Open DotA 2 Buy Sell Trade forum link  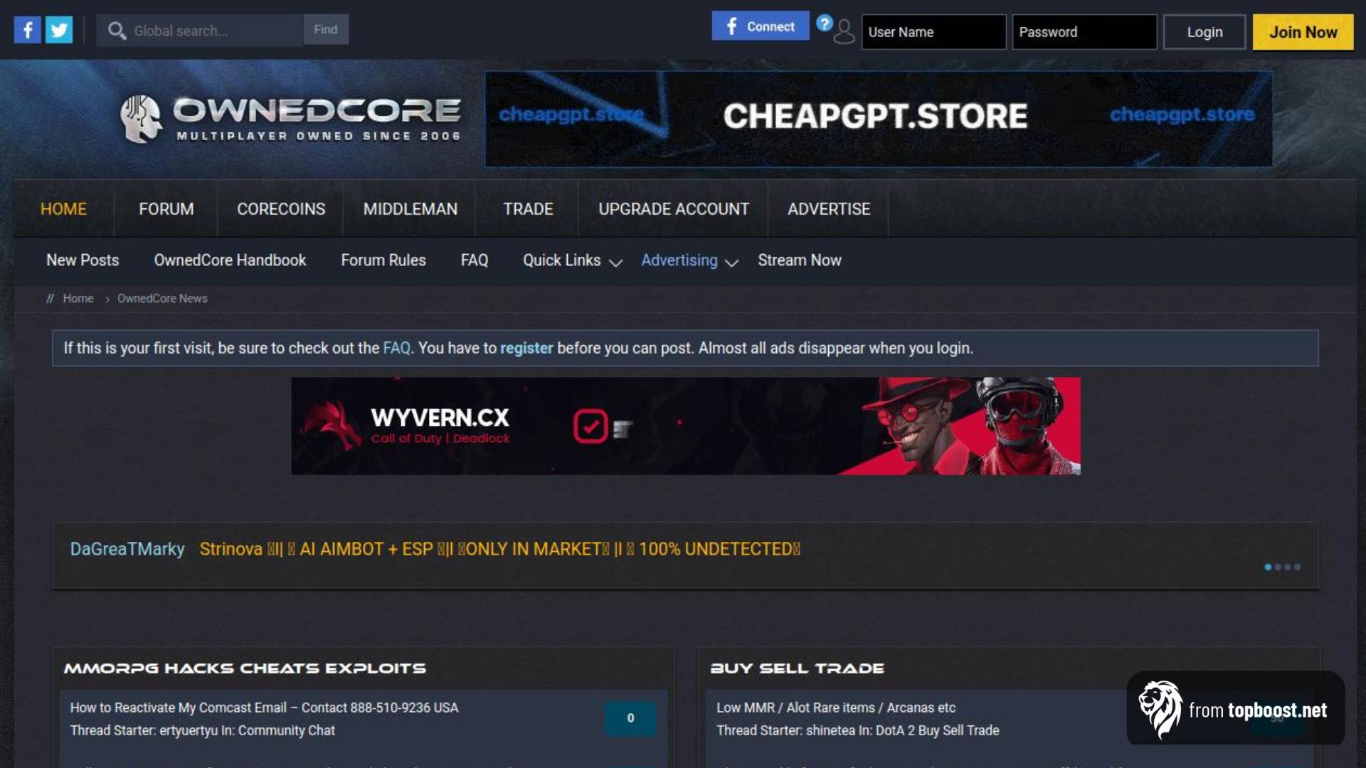938,730
